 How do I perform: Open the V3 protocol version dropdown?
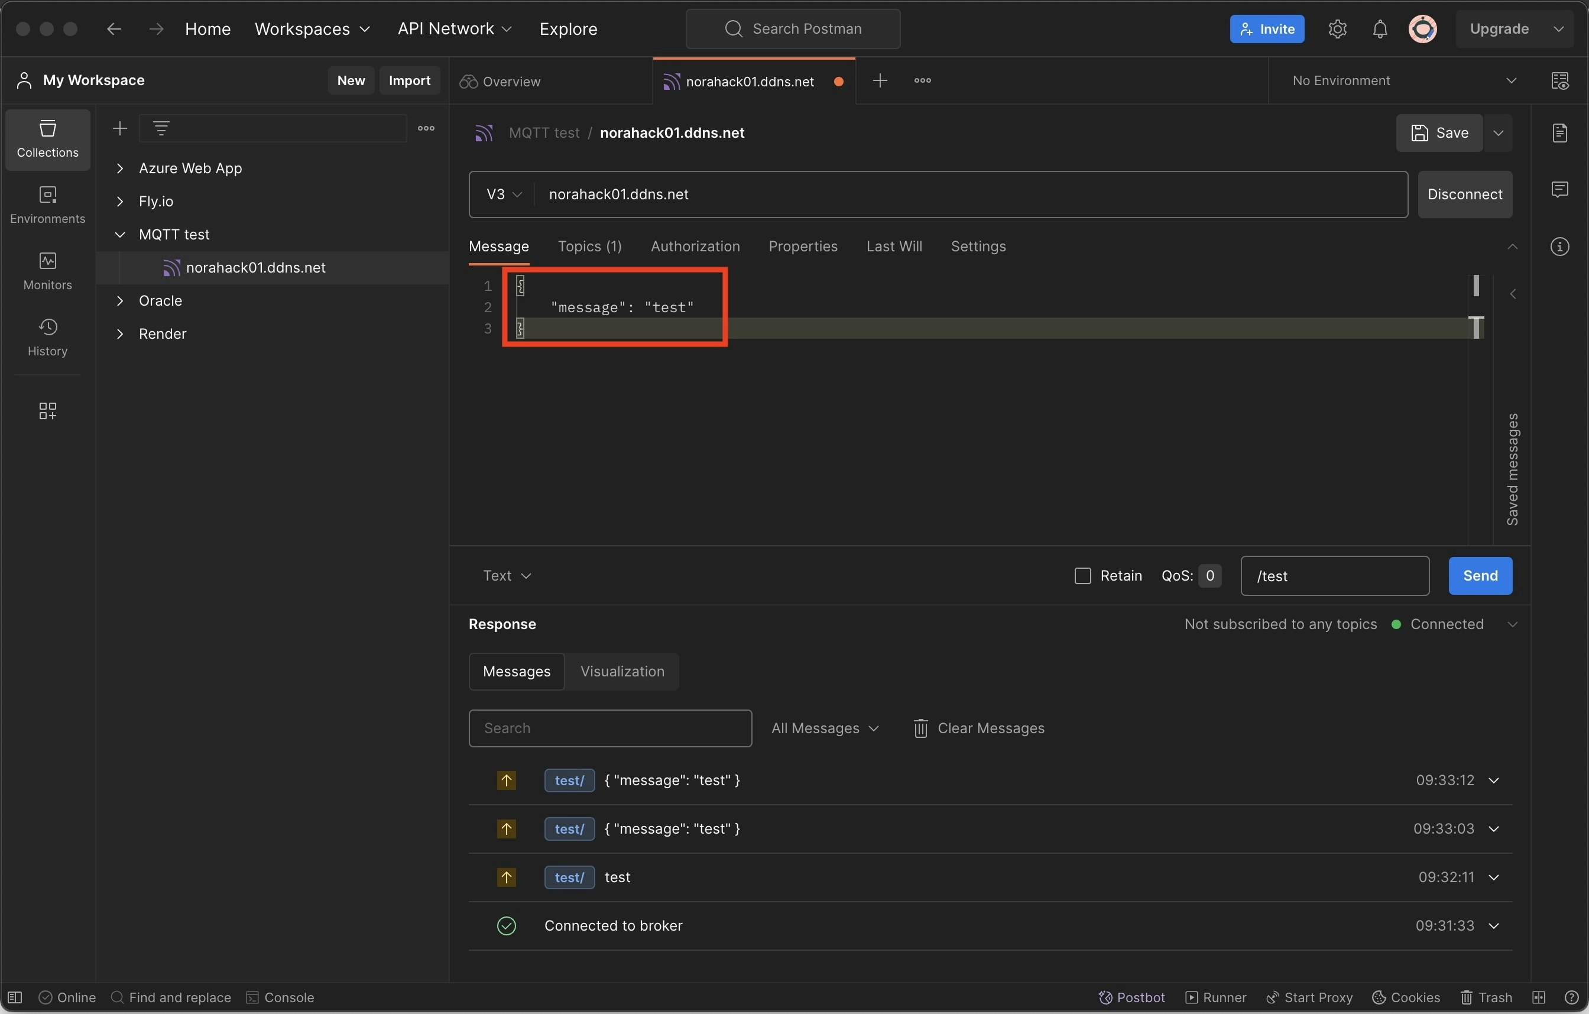coord(504,194)
